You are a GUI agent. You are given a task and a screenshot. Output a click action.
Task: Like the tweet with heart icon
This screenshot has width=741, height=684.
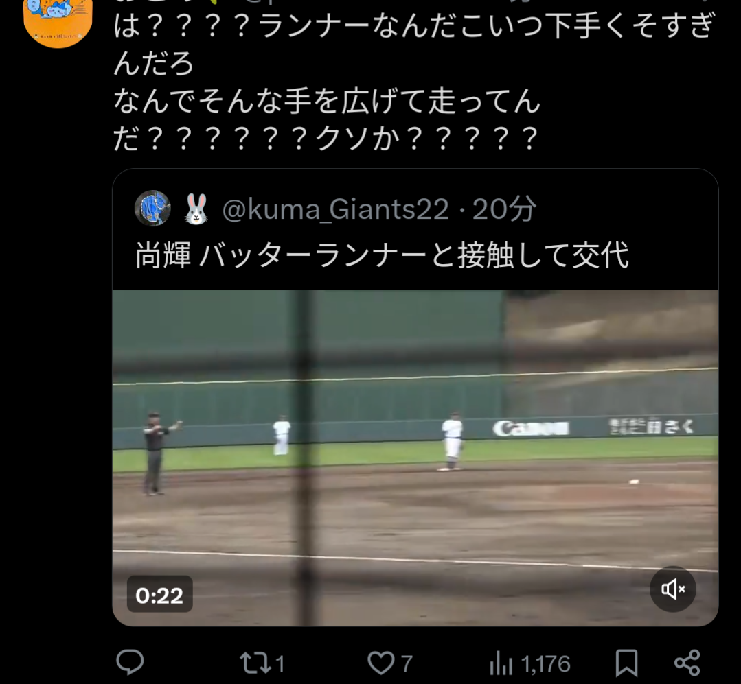381,663
